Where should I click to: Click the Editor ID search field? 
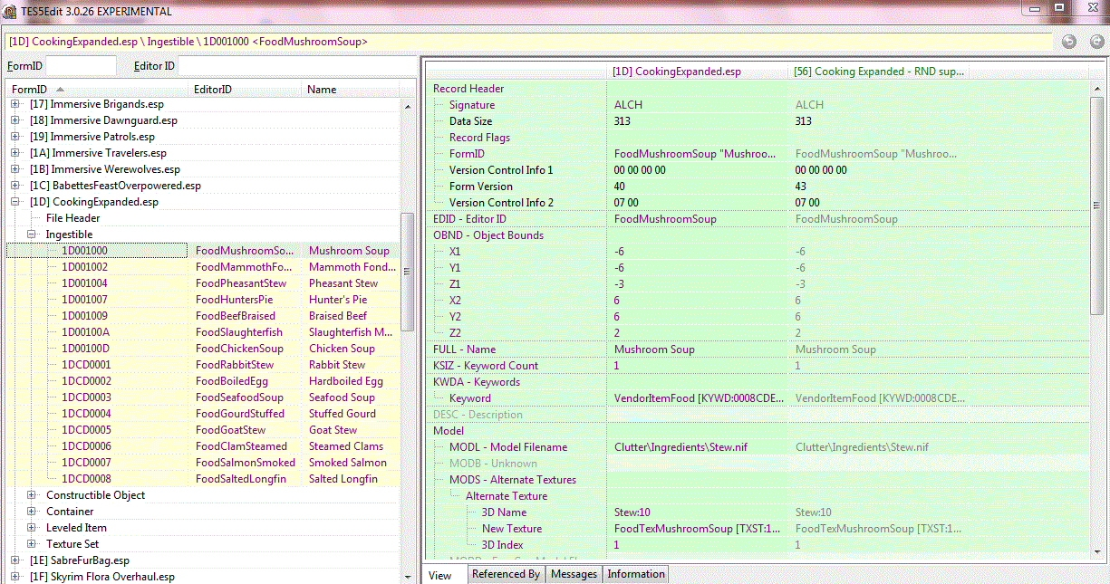pyautogui.click(x=299, y=66)
